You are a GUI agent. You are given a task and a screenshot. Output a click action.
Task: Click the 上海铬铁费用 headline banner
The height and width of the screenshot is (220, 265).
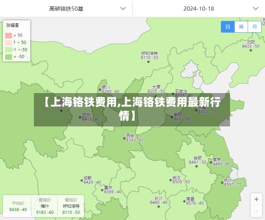coord(132,109)
